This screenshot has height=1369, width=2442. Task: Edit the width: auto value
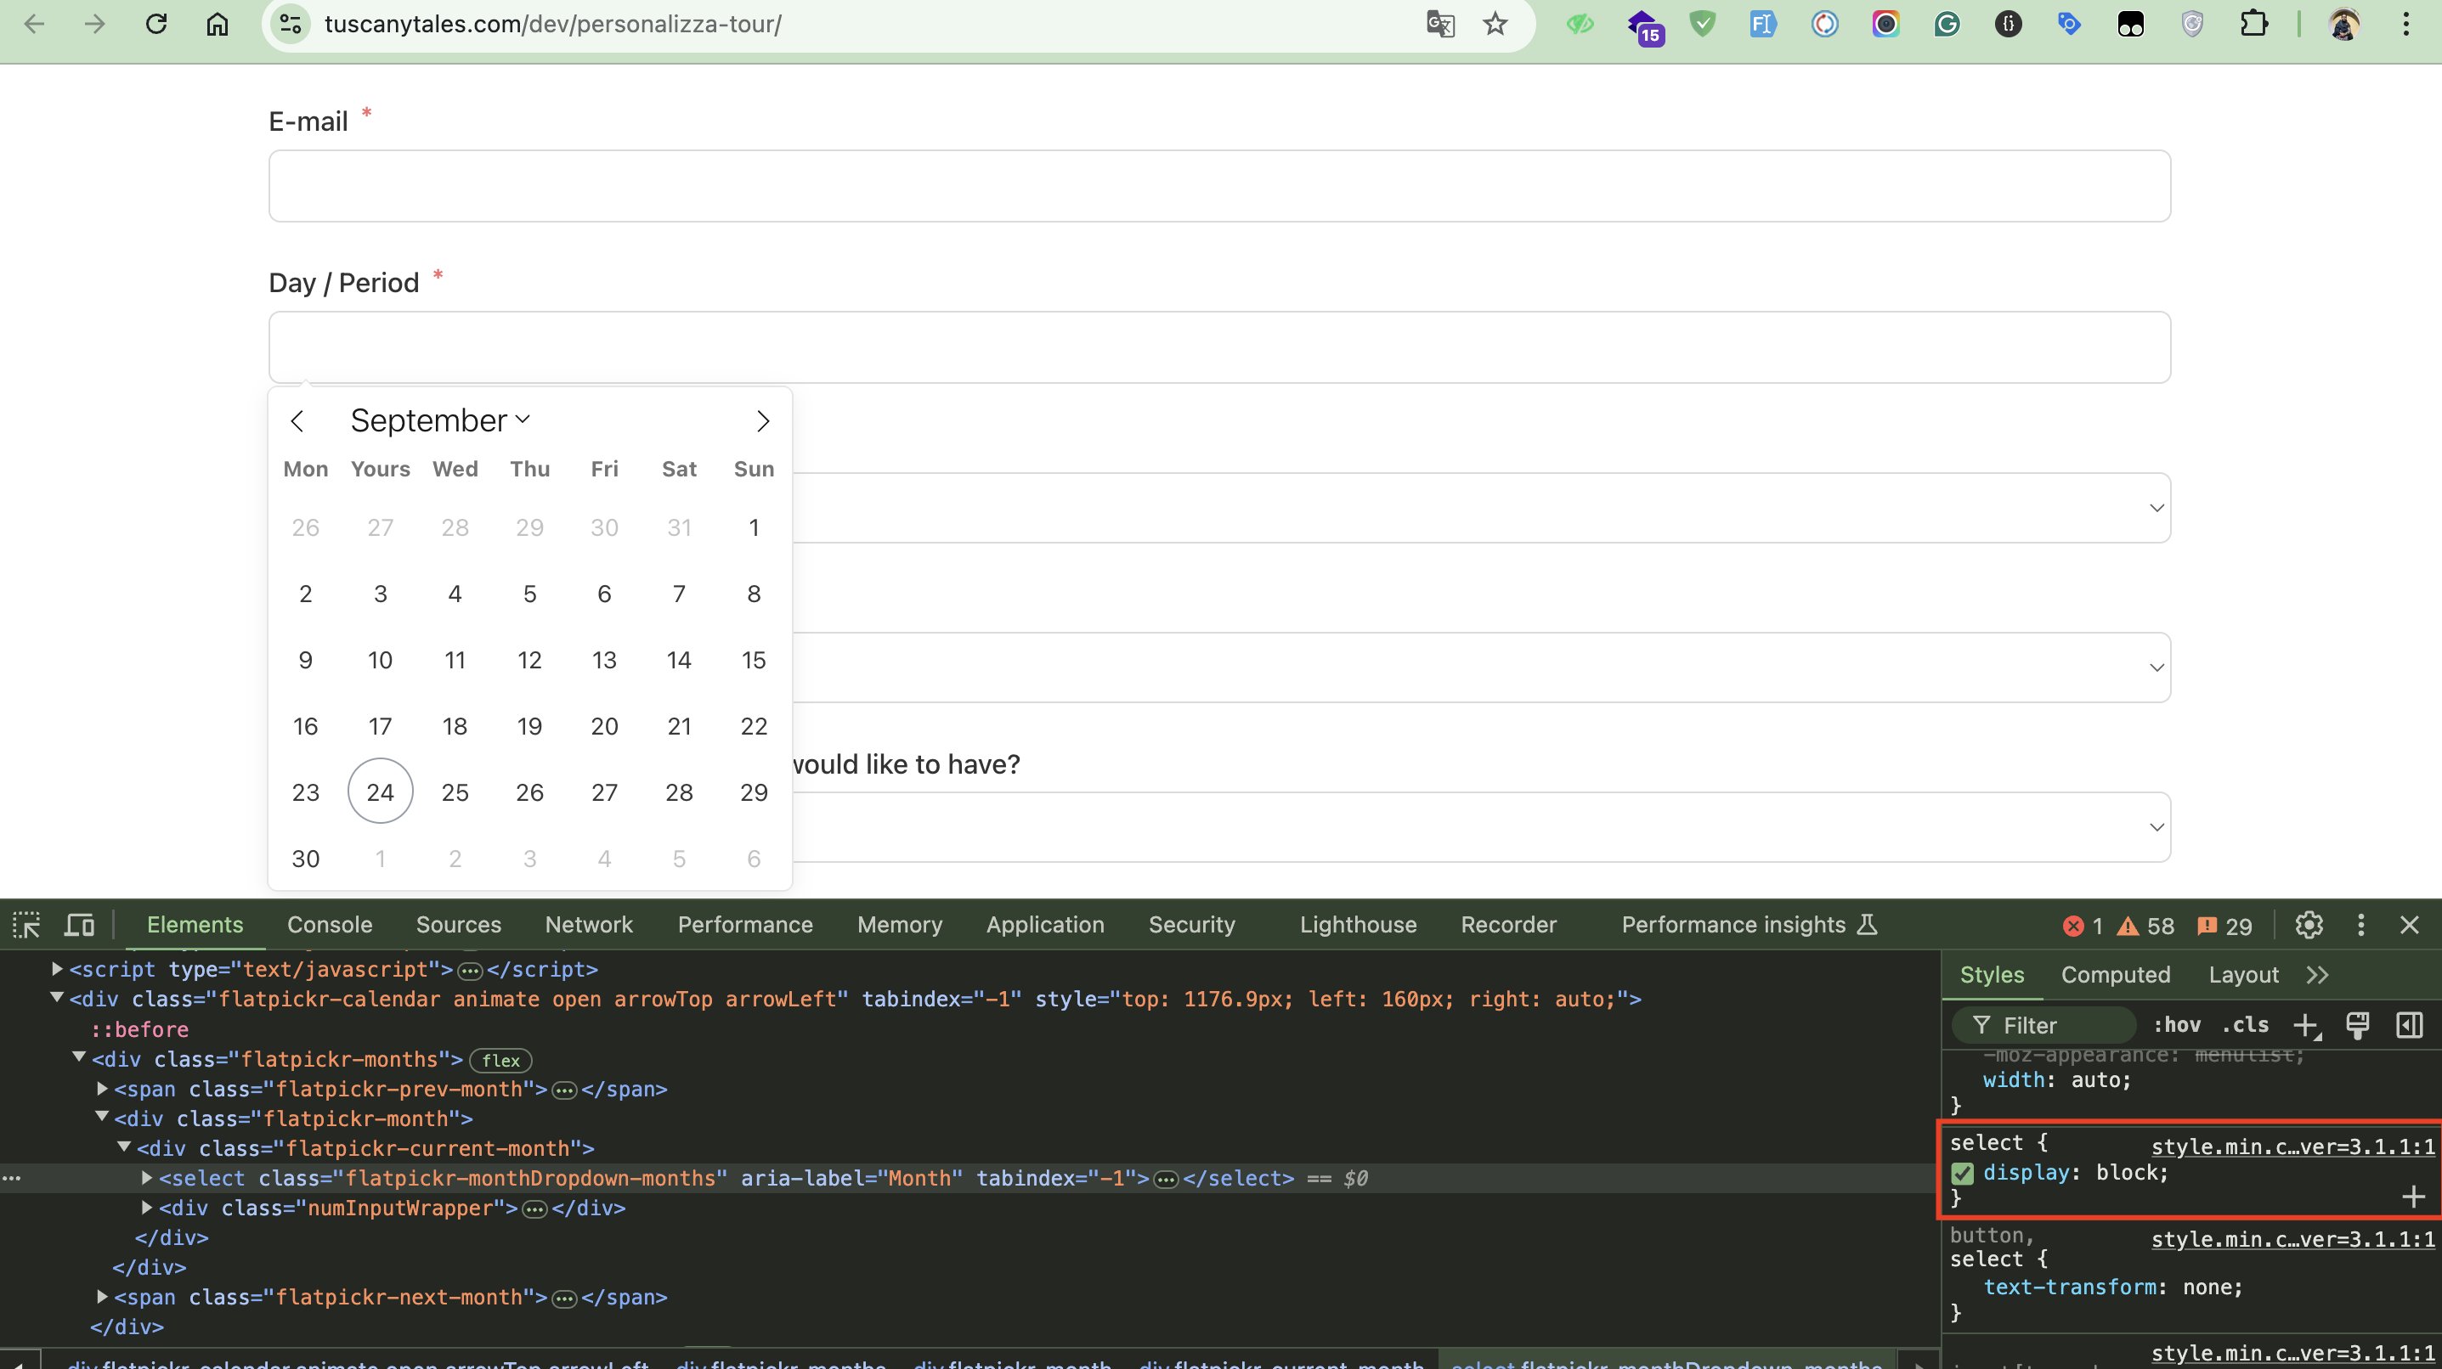tap(2098, 1080)
